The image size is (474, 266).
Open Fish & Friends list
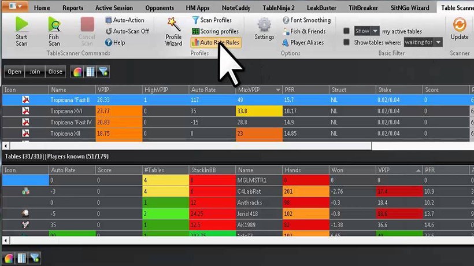[x=304, y=31]
